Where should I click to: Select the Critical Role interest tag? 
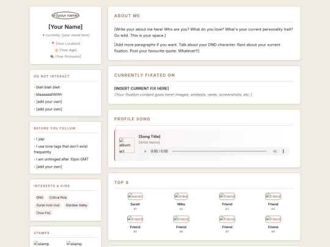click(58, 198)
